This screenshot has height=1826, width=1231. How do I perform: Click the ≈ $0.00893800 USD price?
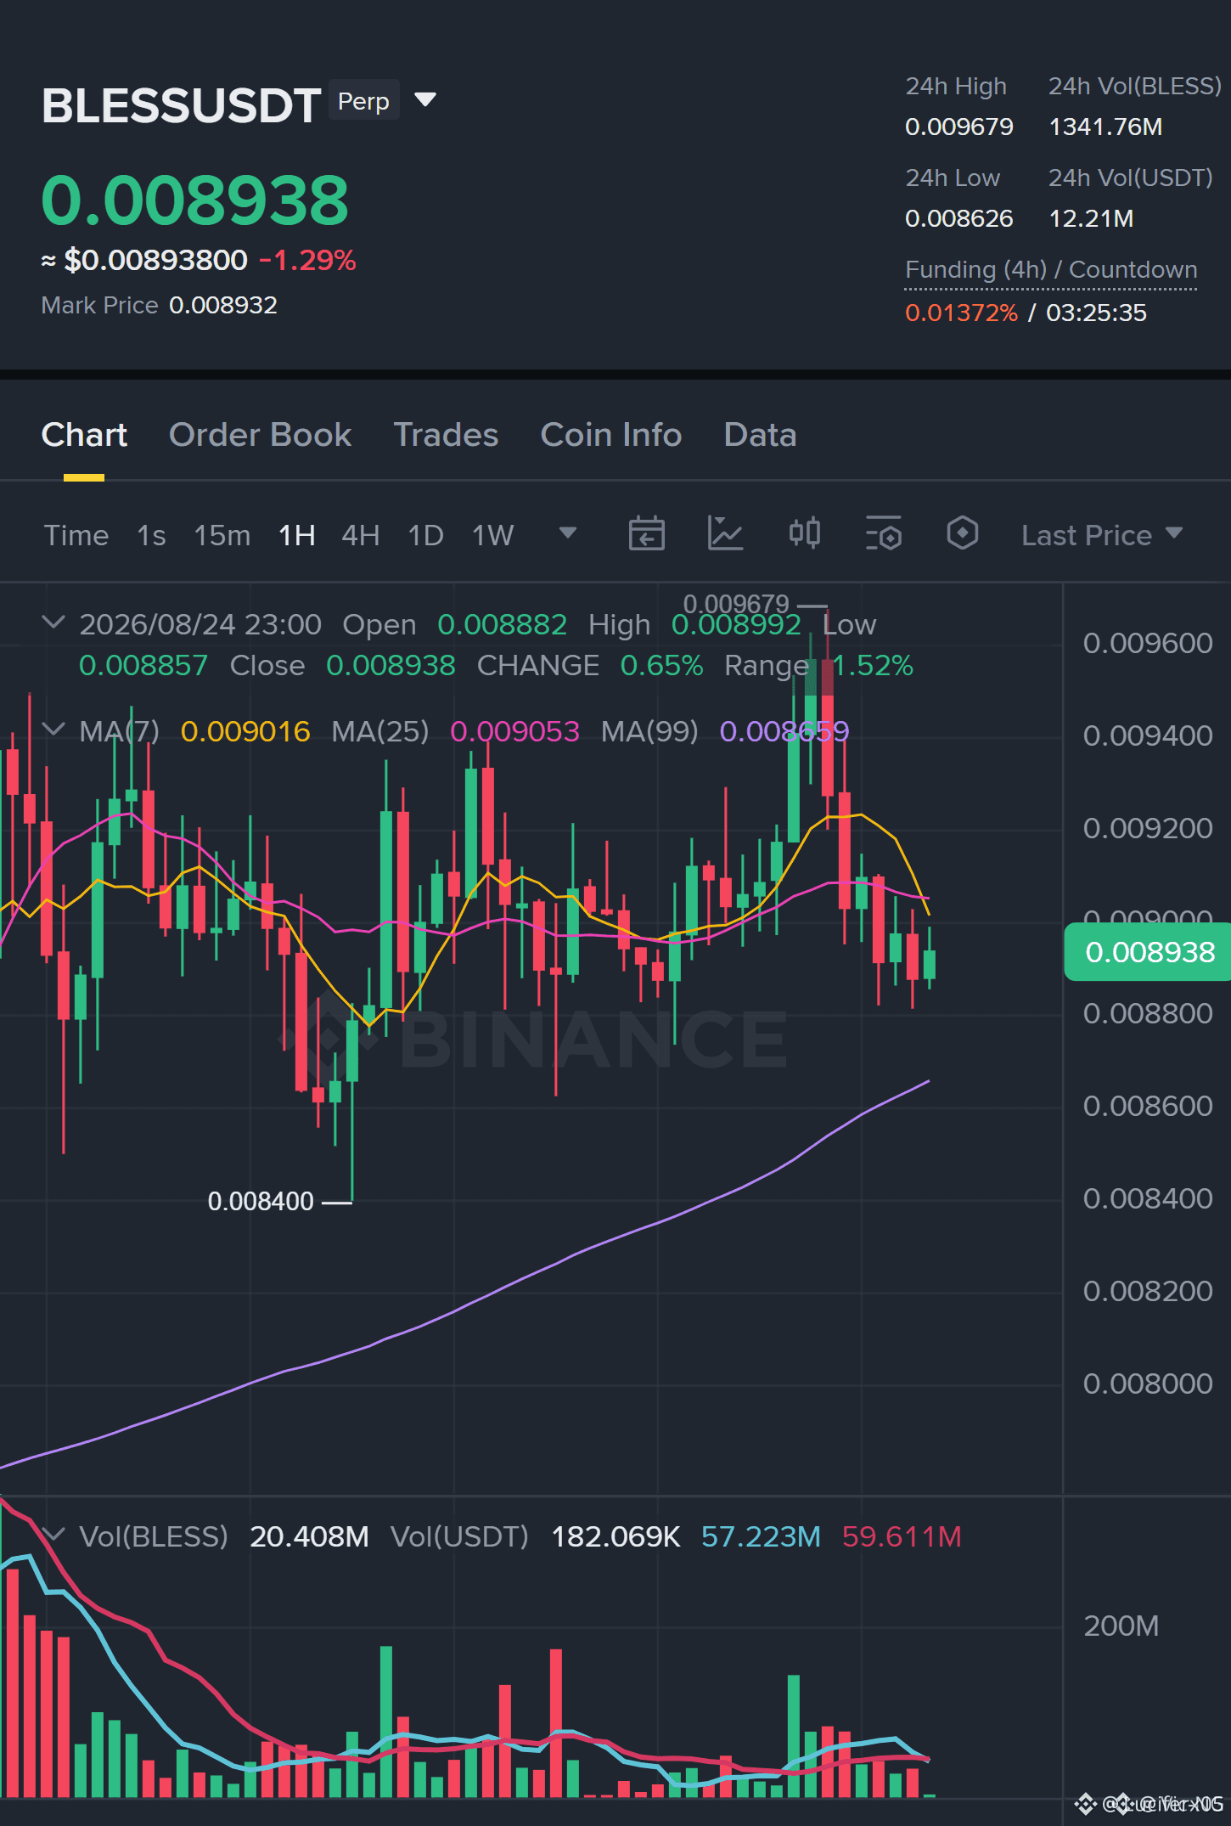tap(144, 260)
